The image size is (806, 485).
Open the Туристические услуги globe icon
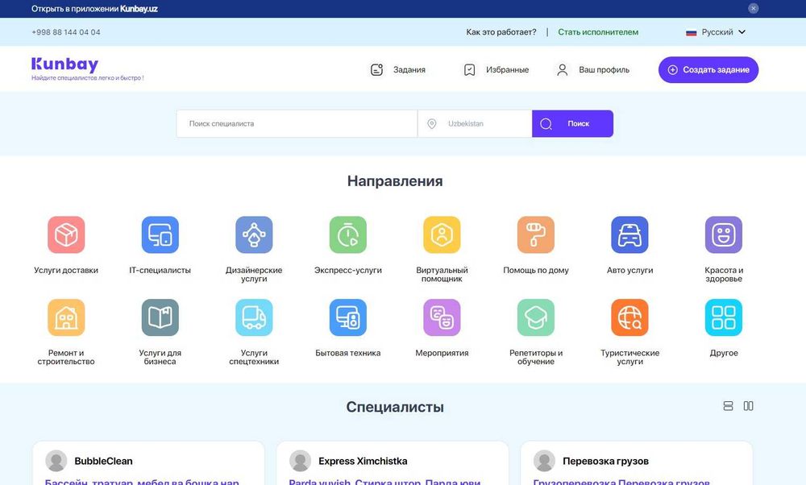(x=629, y=317)
